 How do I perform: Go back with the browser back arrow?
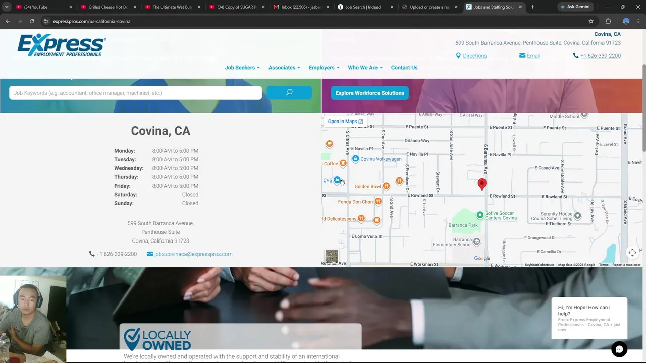(8, 21)
